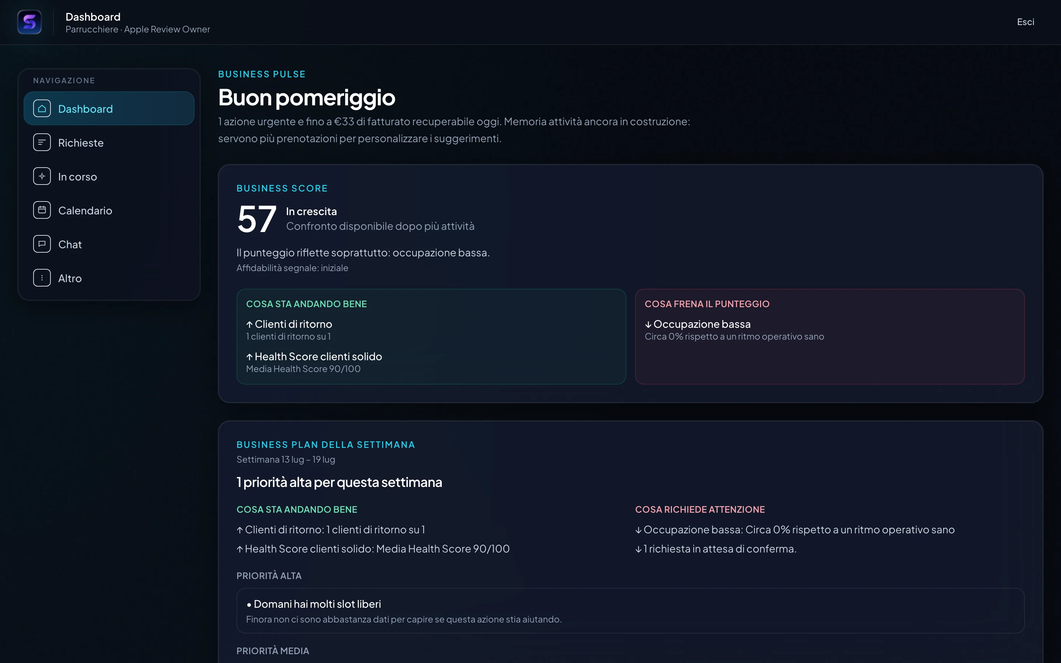Click the Priorità media section label
Image resolution: width=1061 pixels, height=663 pixels.
point(273,651)
